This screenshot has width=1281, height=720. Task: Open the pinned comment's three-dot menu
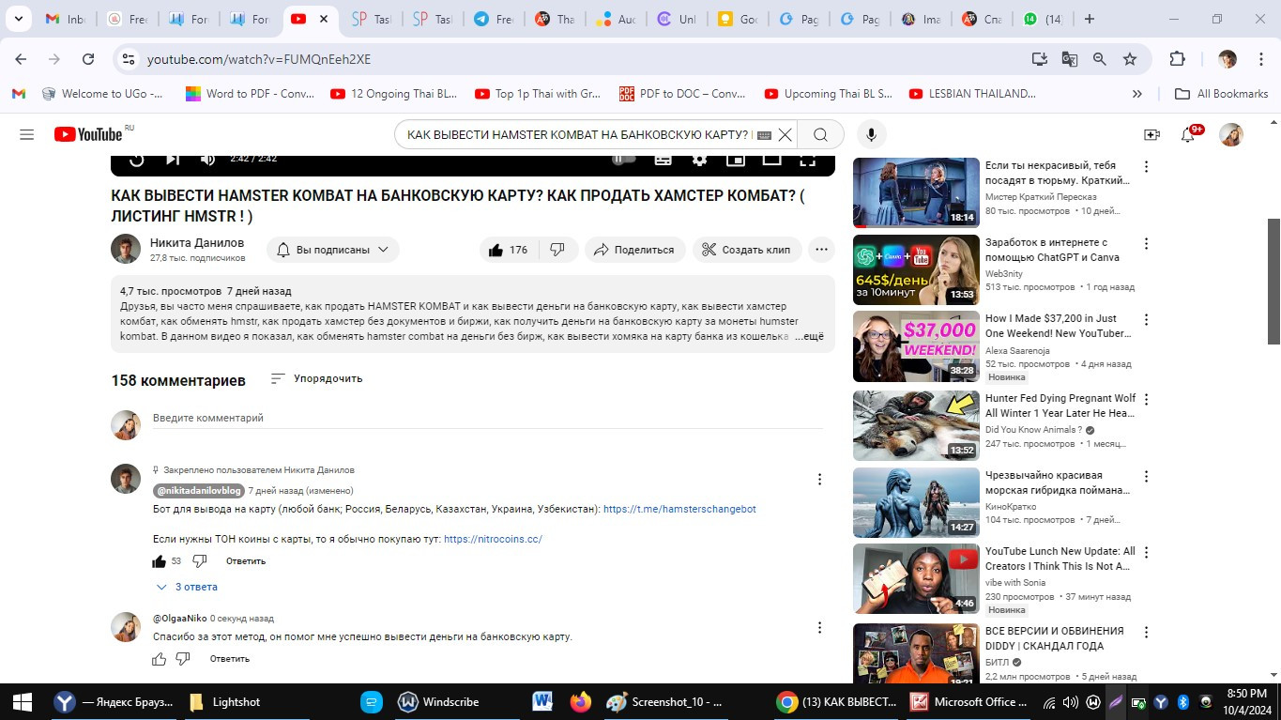coord(819,479)
